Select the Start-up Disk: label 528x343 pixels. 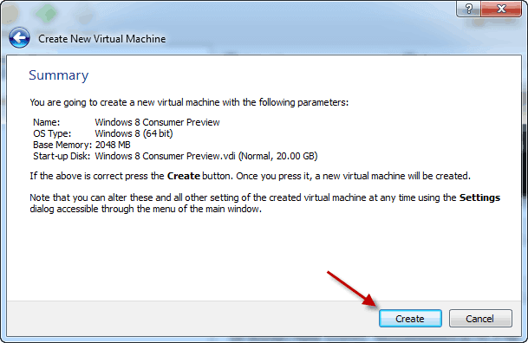pos(62,156)
